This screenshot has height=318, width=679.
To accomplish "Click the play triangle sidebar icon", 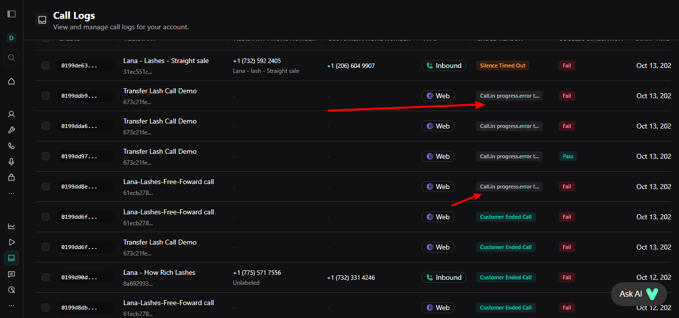I will [11, 242].
